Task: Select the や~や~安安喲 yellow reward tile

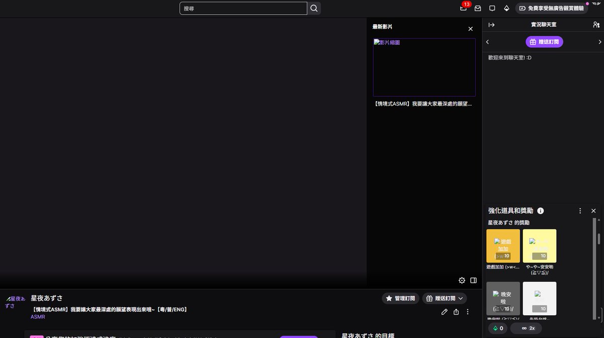Action: pos(540,246)
